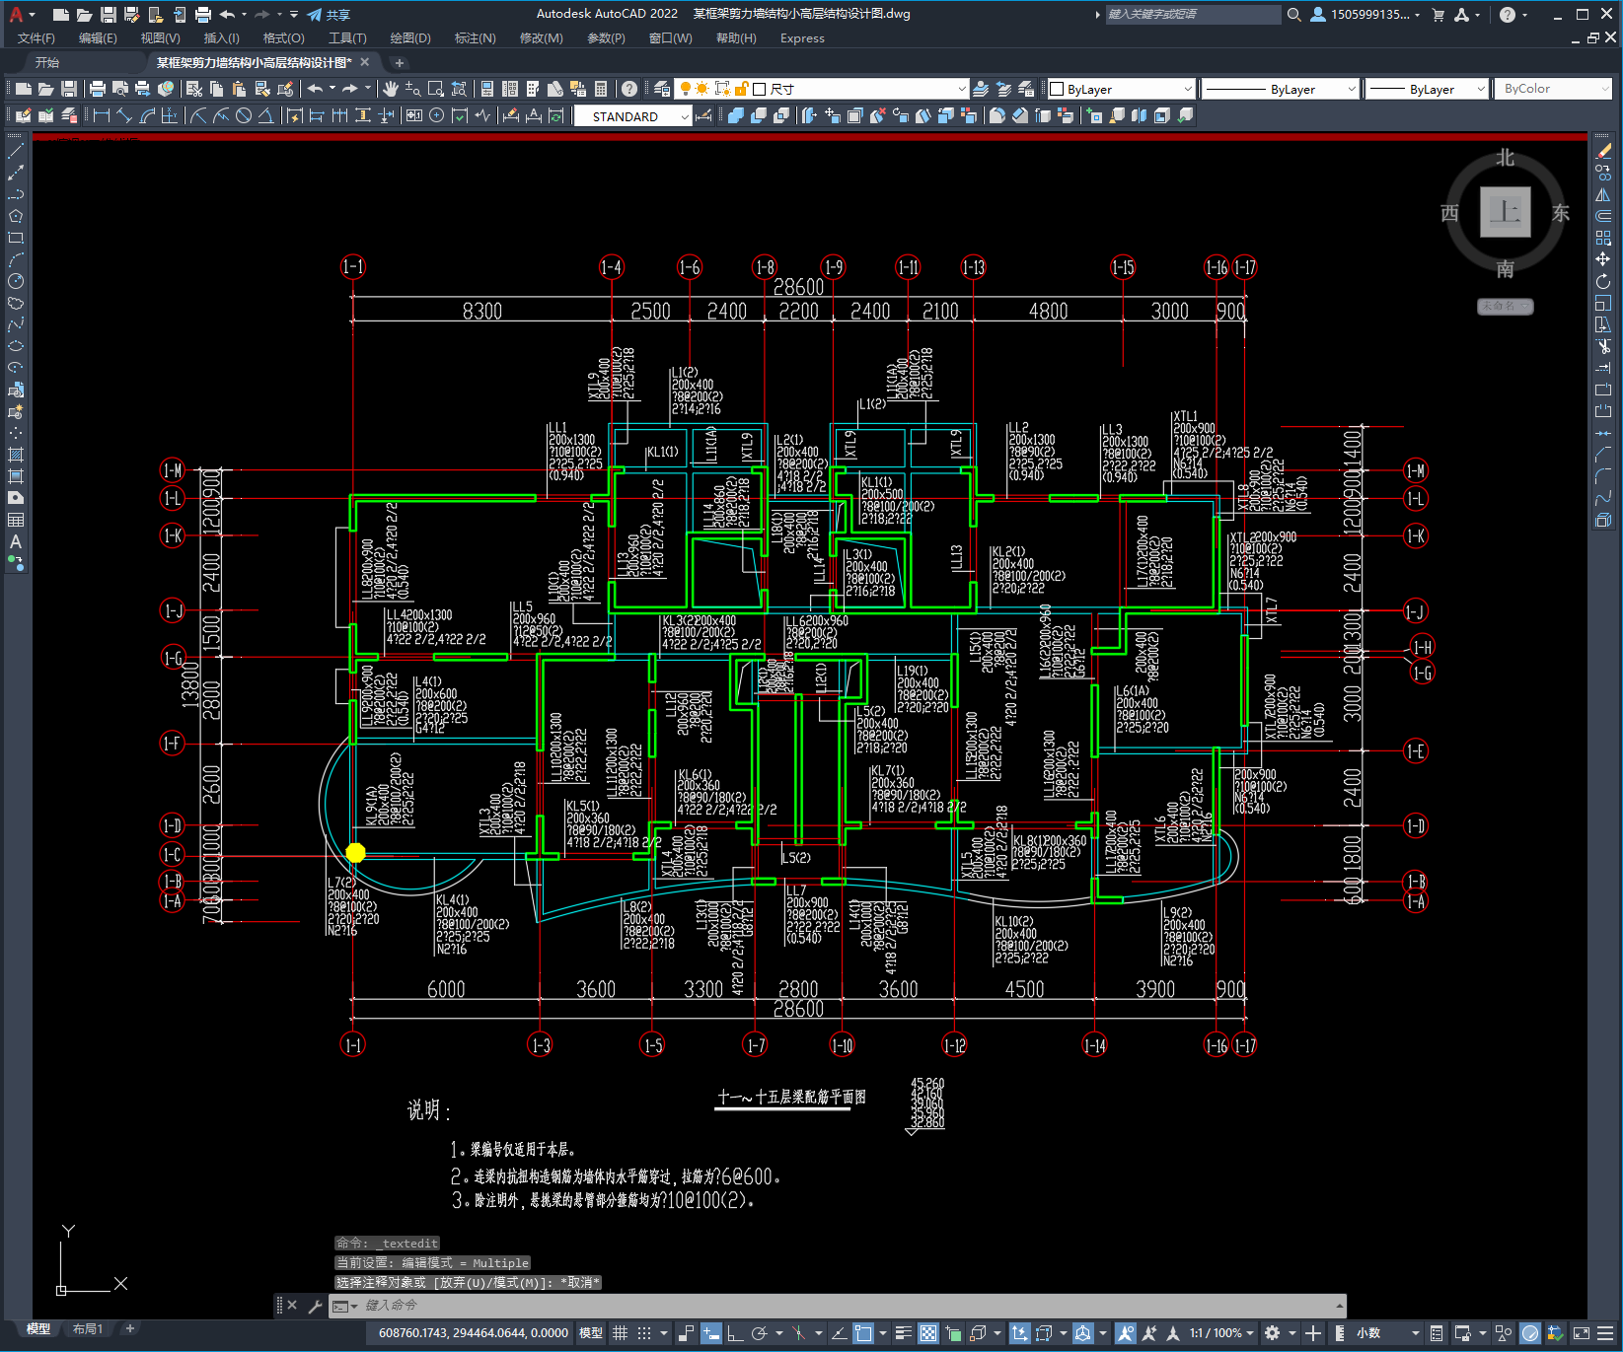Click the 模型 model space button in status bar
This screenshot has height=1352, width=1623.
pos(590,1333)
